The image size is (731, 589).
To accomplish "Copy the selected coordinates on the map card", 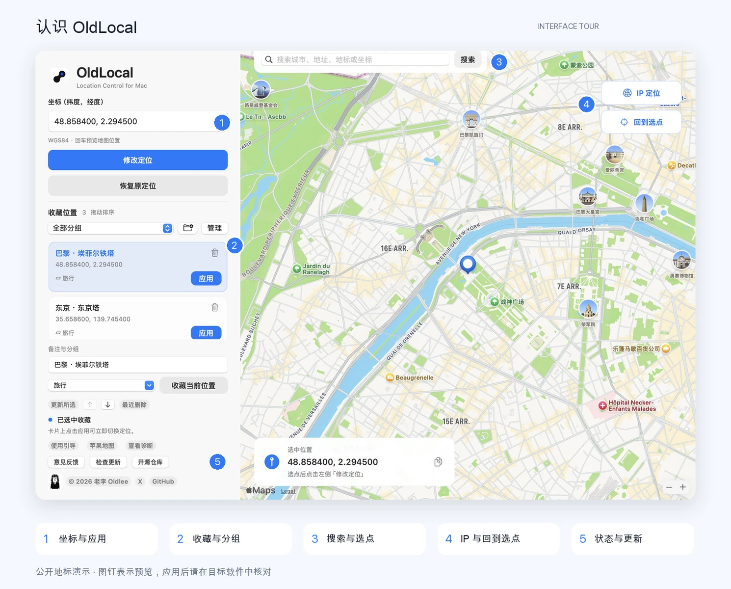I will pyautogui.click(x=438, y=462).
